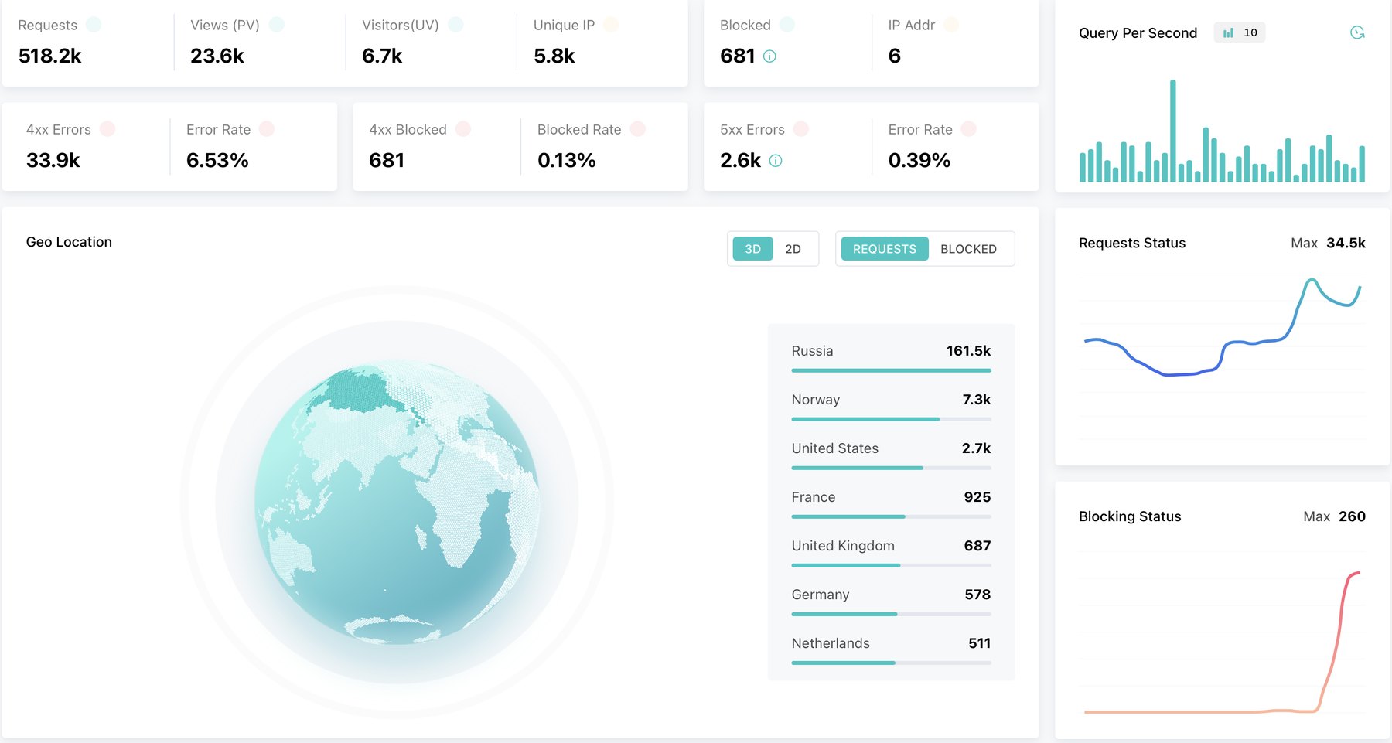This screenshot has height=743, width=1392.
Task: Click the refresh icon in Query Per Second
Action: point(1357,32)
